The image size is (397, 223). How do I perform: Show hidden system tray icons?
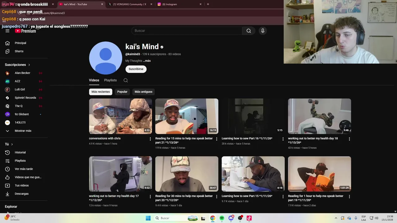(x=336, y=218)
